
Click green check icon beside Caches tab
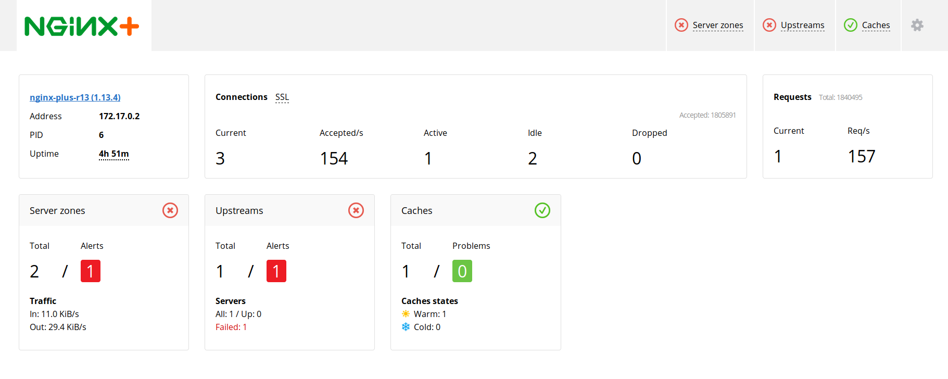(x=851, y=25)
